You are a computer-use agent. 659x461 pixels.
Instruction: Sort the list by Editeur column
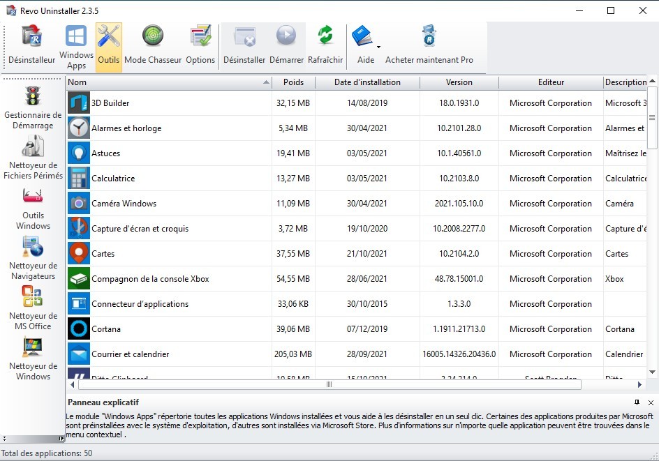(x=551, y=82)
